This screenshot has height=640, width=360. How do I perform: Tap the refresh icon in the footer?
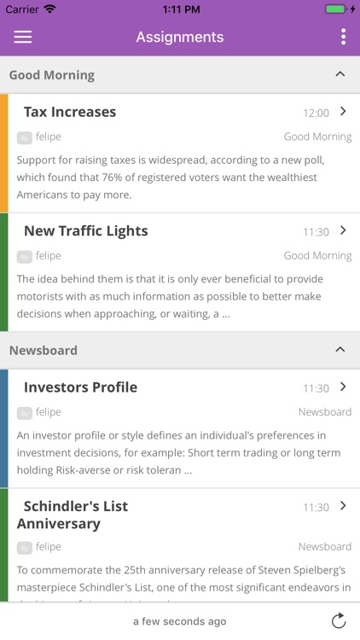point(339,621)
